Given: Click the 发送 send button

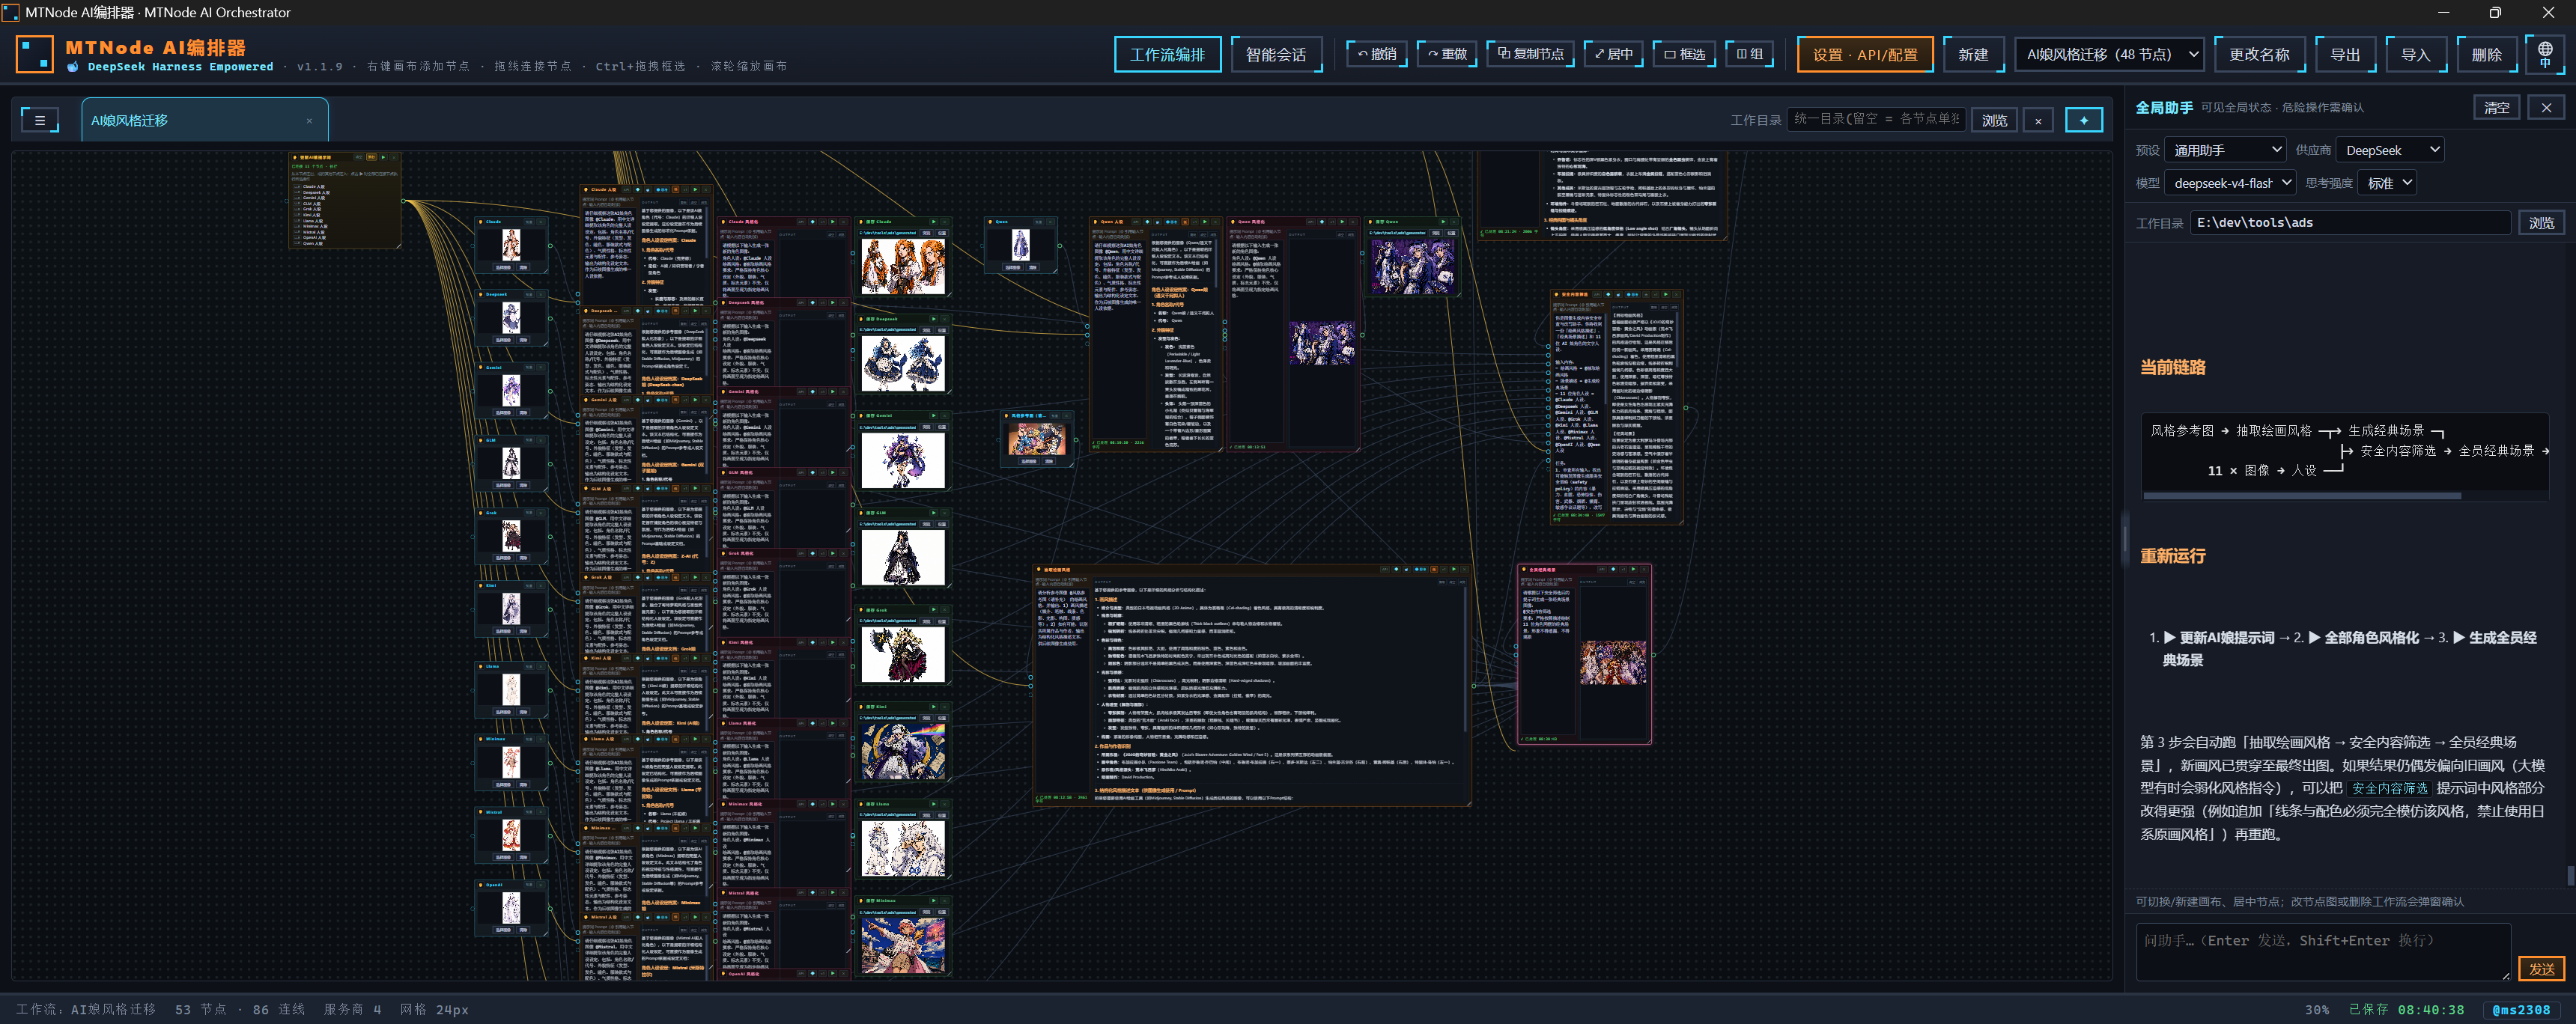Looking at the screenshot, I should pos(2541,968).
